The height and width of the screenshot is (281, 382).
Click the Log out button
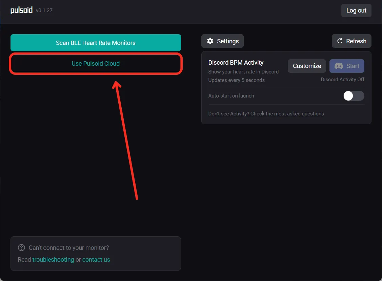[x=356, y=10]
